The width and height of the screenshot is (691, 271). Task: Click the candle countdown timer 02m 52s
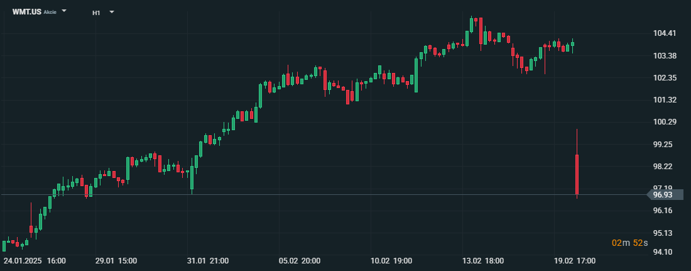(x=629, y=243)
